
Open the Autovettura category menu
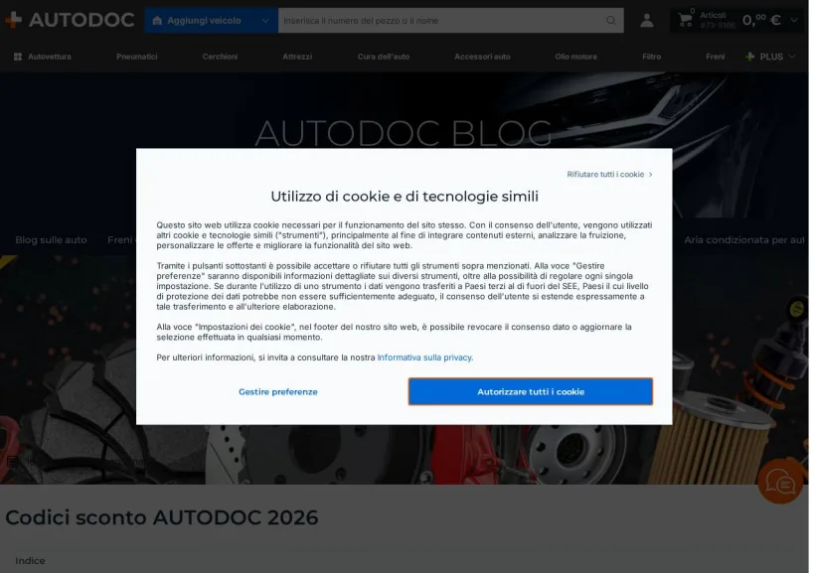pyautogui.click(x=43, y=57)
